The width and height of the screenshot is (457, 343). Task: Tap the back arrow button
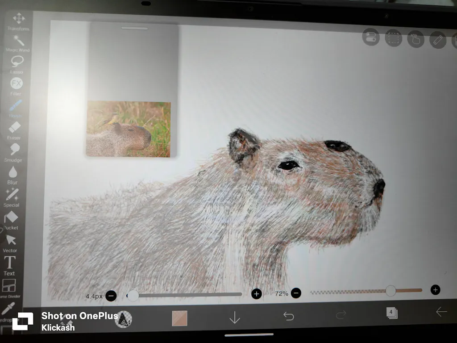coord(441,312)
